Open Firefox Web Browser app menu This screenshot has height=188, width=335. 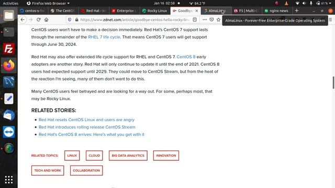48,3
